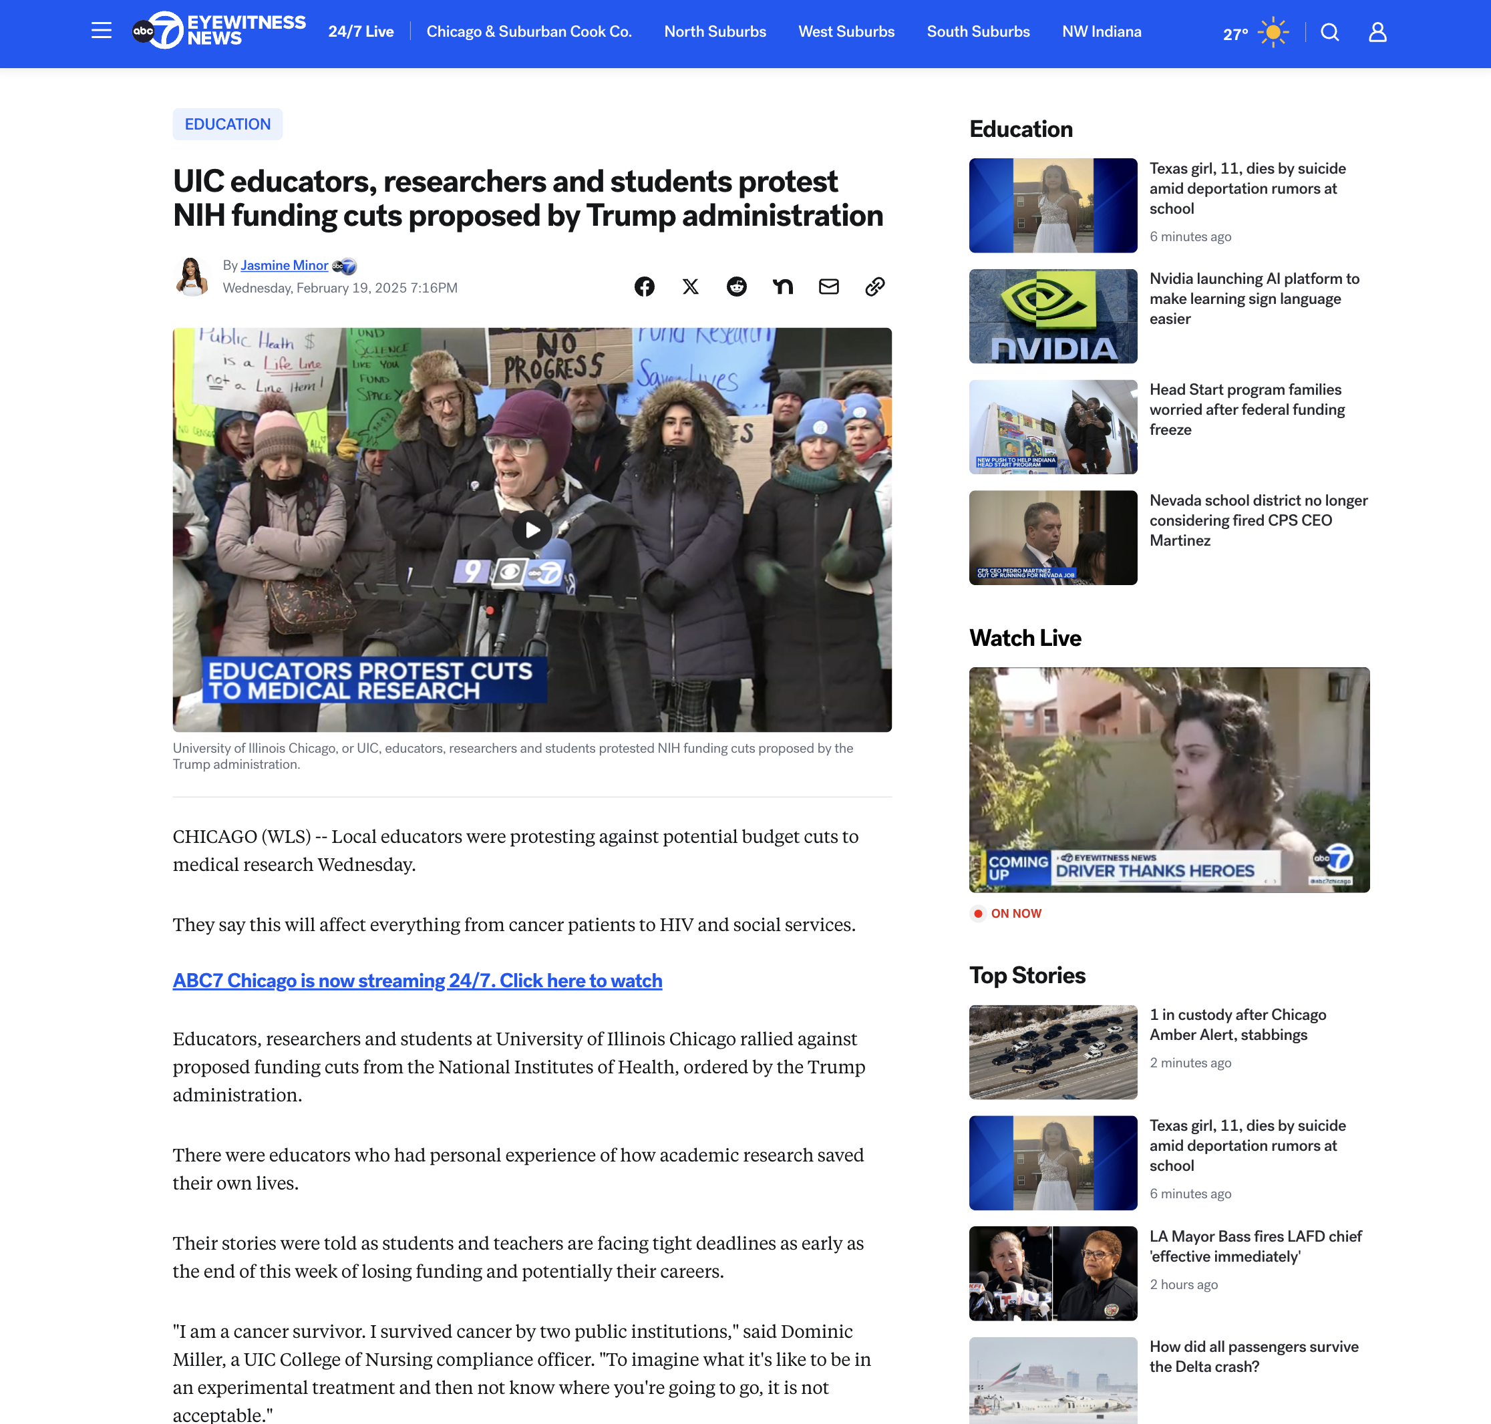Open Watch Live stream video
Viewport: 1491px width, 1424px height.
point(1169,780)
